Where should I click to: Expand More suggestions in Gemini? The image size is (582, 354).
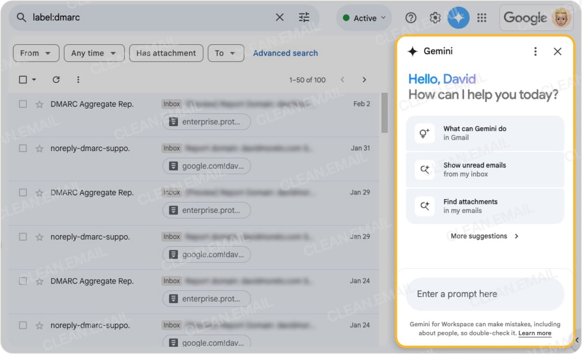pos(484,236)
